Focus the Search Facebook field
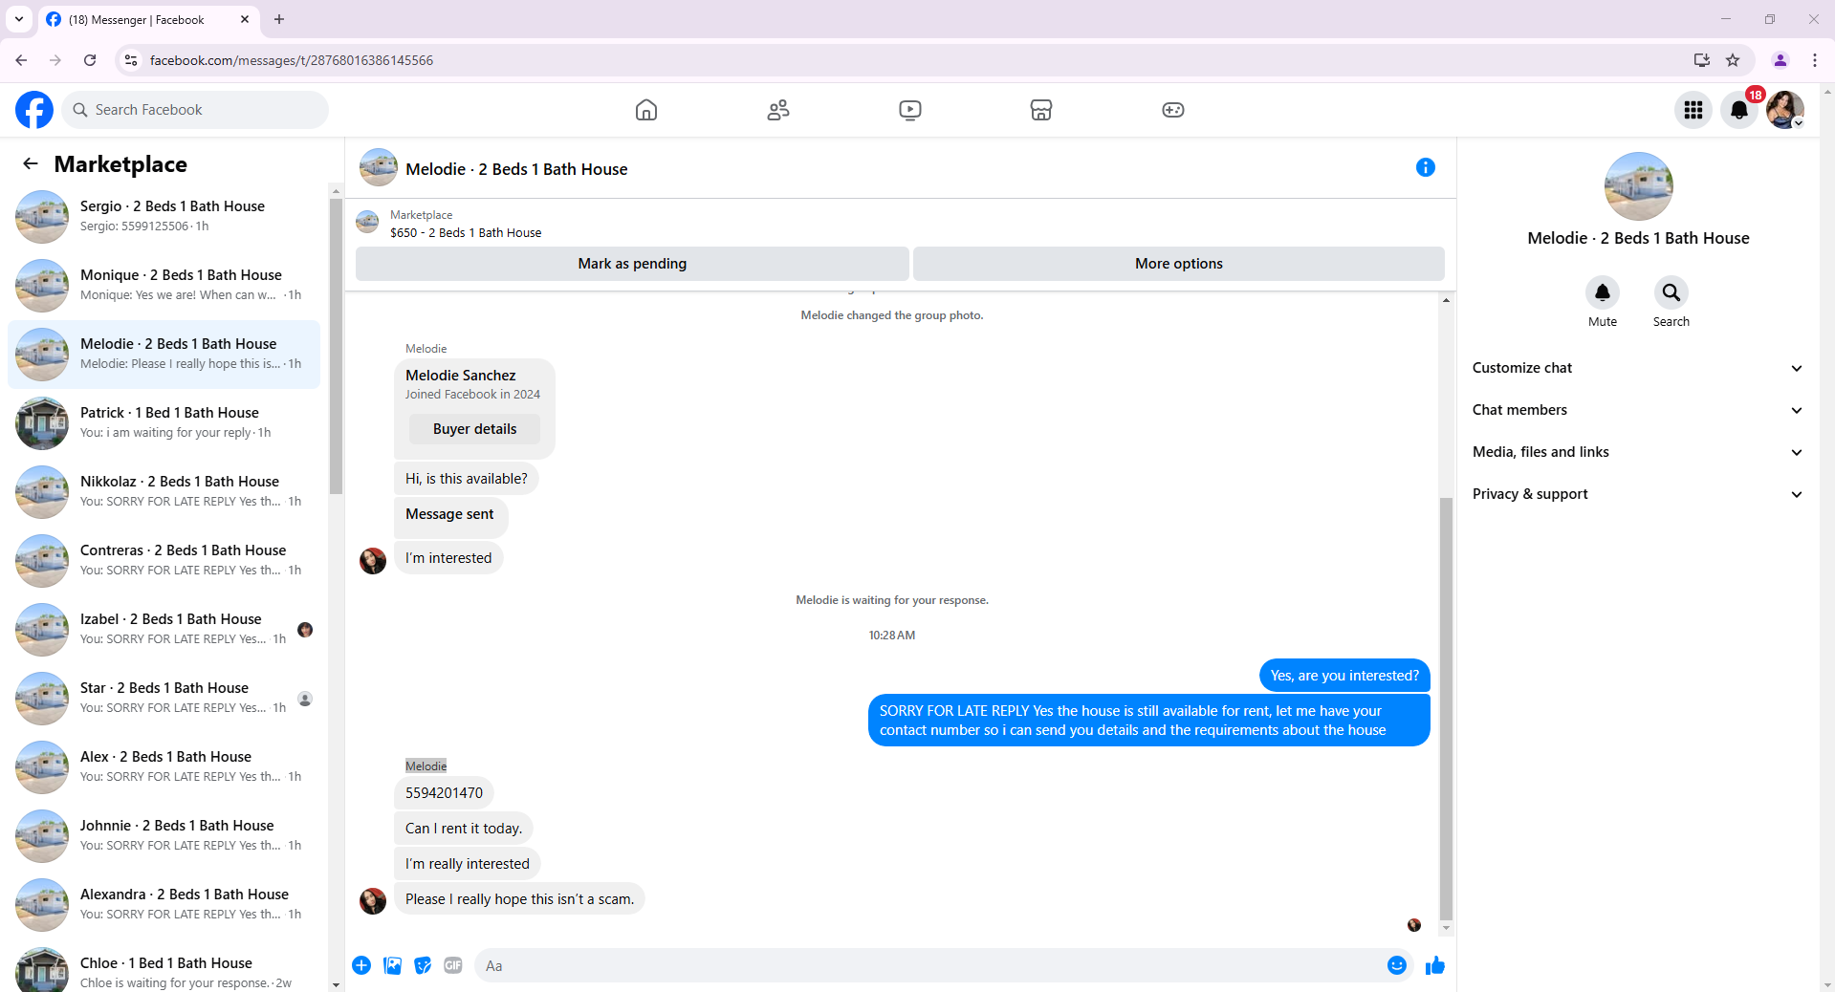Viewport: 1835px width, 992px height. (x=195, y=110)
